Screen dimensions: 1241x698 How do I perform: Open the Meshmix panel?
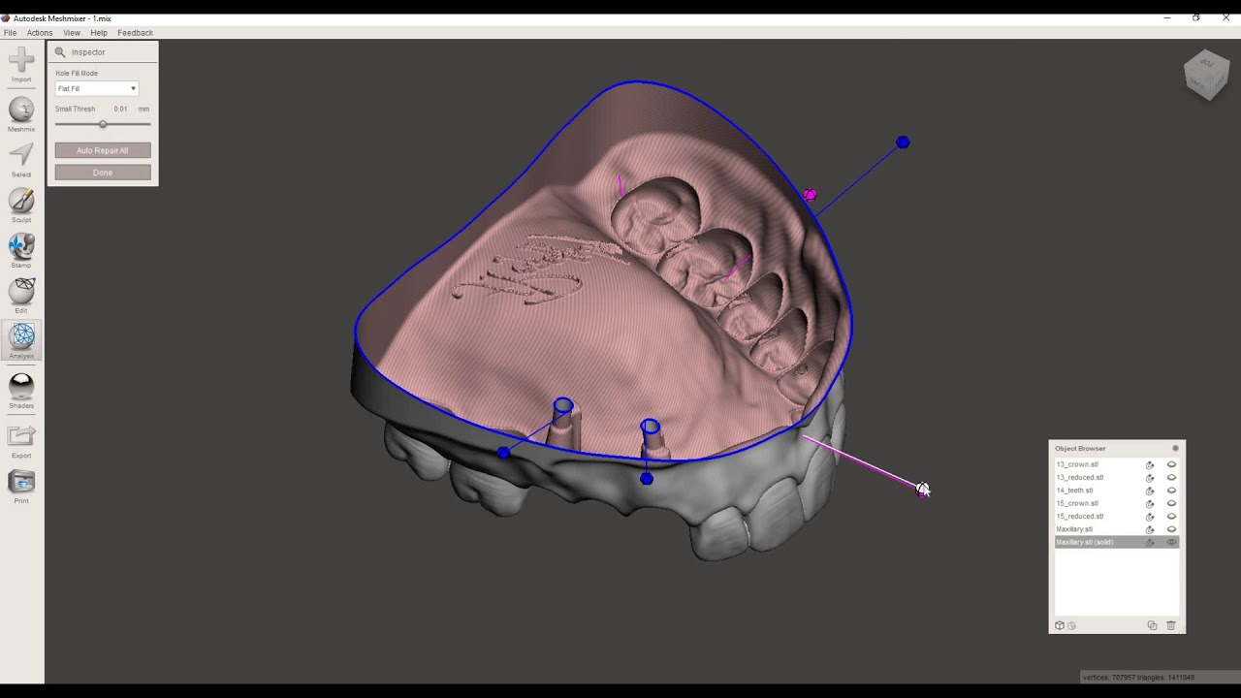click(x=21, y=114)
